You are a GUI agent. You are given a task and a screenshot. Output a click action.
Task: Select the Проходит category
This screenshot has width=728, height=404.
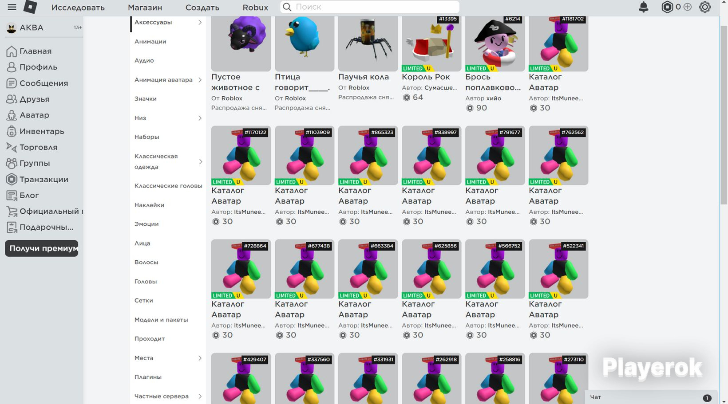tap(150, 339)
